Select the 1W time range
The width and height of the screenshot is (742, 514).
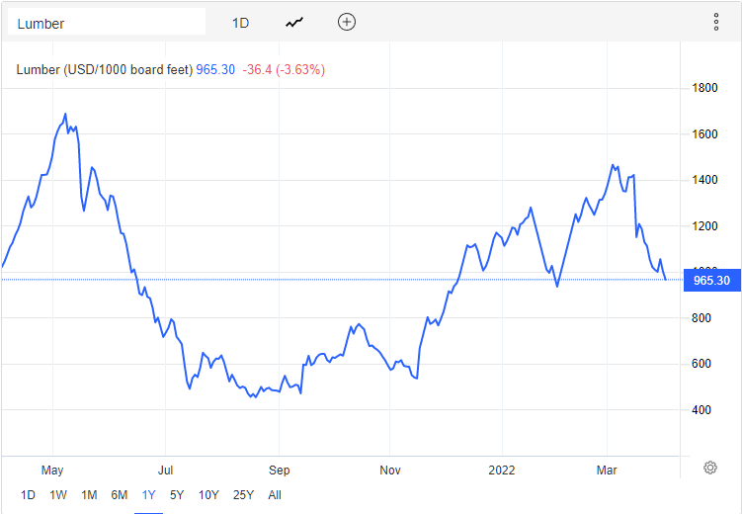(58, 495)
